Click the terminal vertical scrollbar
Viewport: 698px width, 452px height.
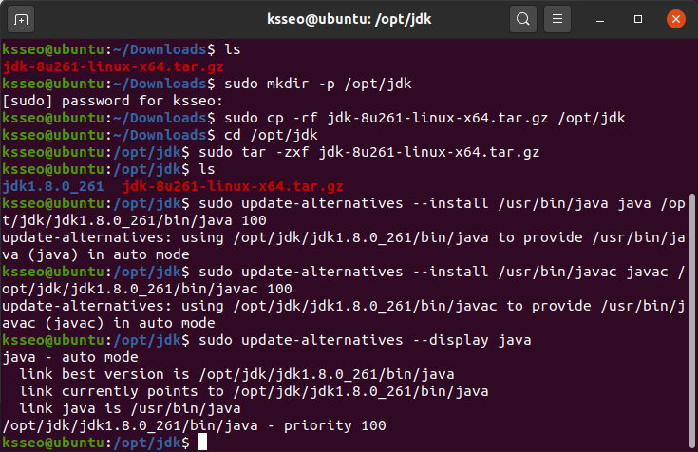click(x=692, y=321)
